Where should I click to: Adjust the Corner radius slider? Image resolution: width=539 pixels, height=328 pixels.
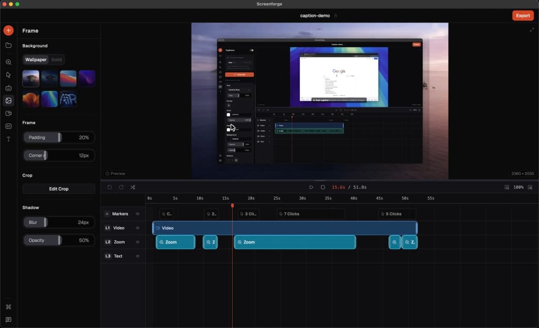tap(59, 156)
